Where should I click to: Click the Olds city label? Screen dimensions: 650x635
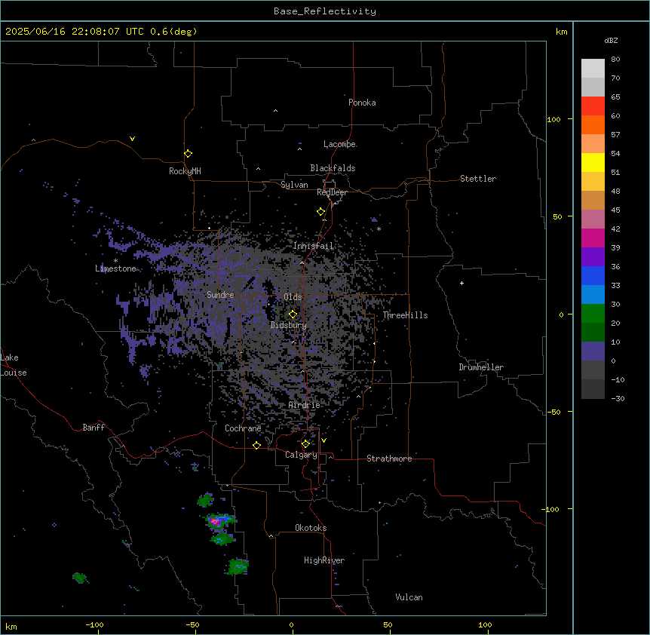click(x=293, y=297)
